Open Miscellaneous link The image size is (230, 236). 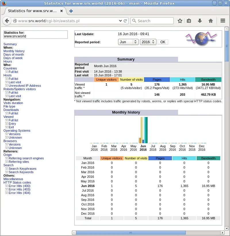[x=13, y=179]
